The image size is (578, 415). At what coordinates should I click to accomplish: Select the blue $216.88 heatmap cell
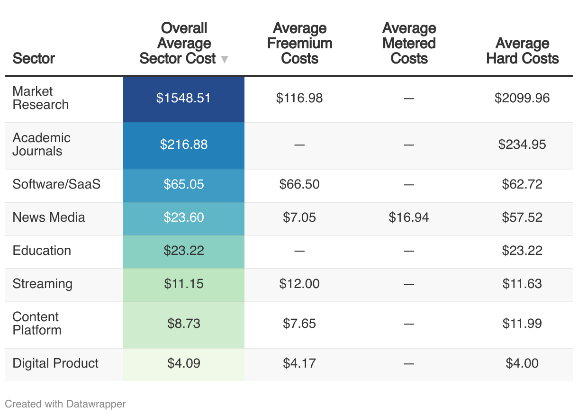[x=184, y=144]
